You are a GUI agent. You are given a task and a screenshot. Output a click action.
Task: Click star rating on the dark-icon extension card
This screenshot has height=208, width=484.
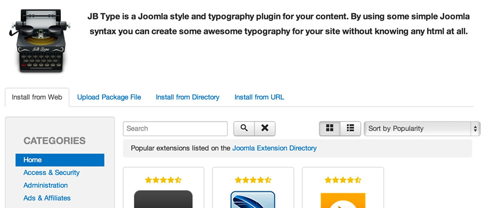pyautogui.click(x=163, y=180)
